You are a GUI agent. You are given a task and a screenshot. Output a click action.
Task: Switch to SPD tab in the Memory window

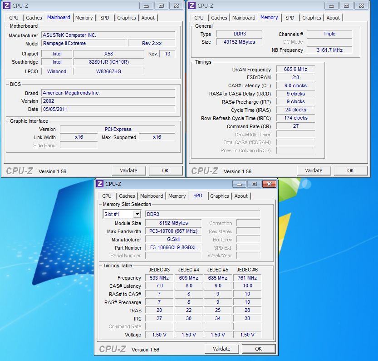[290, 18]
